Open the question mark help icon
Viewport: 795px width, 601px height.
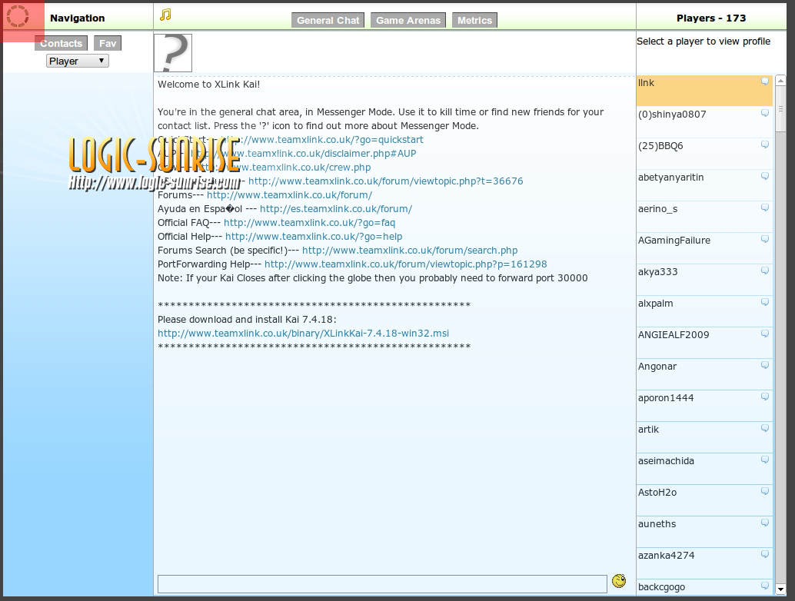coord(173,53)
